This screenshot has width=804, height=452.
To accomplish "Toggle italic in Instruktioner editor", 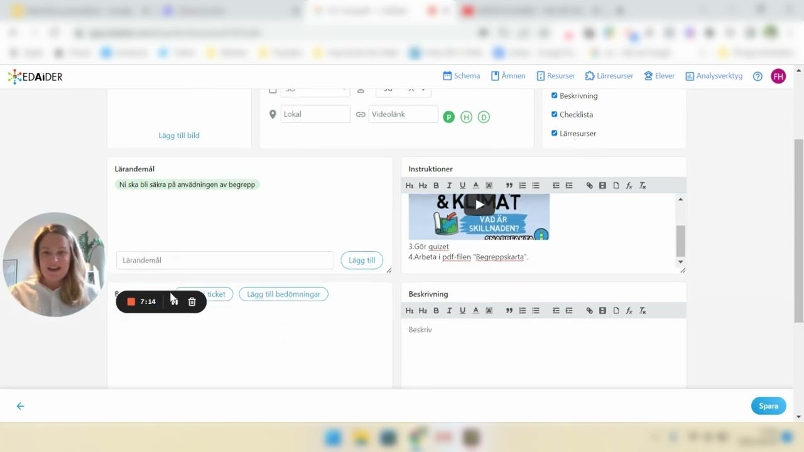I will pos(449,186).
